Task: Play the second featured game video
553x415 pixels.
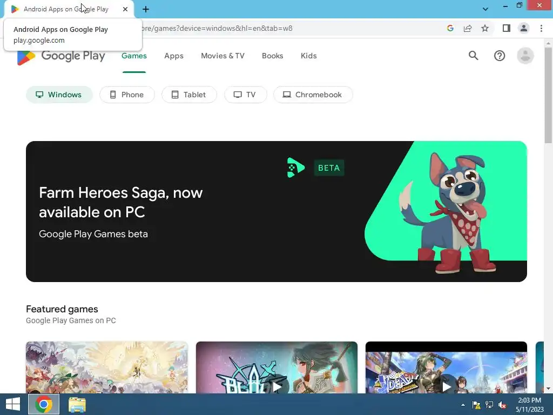Action: pos(277,387)
